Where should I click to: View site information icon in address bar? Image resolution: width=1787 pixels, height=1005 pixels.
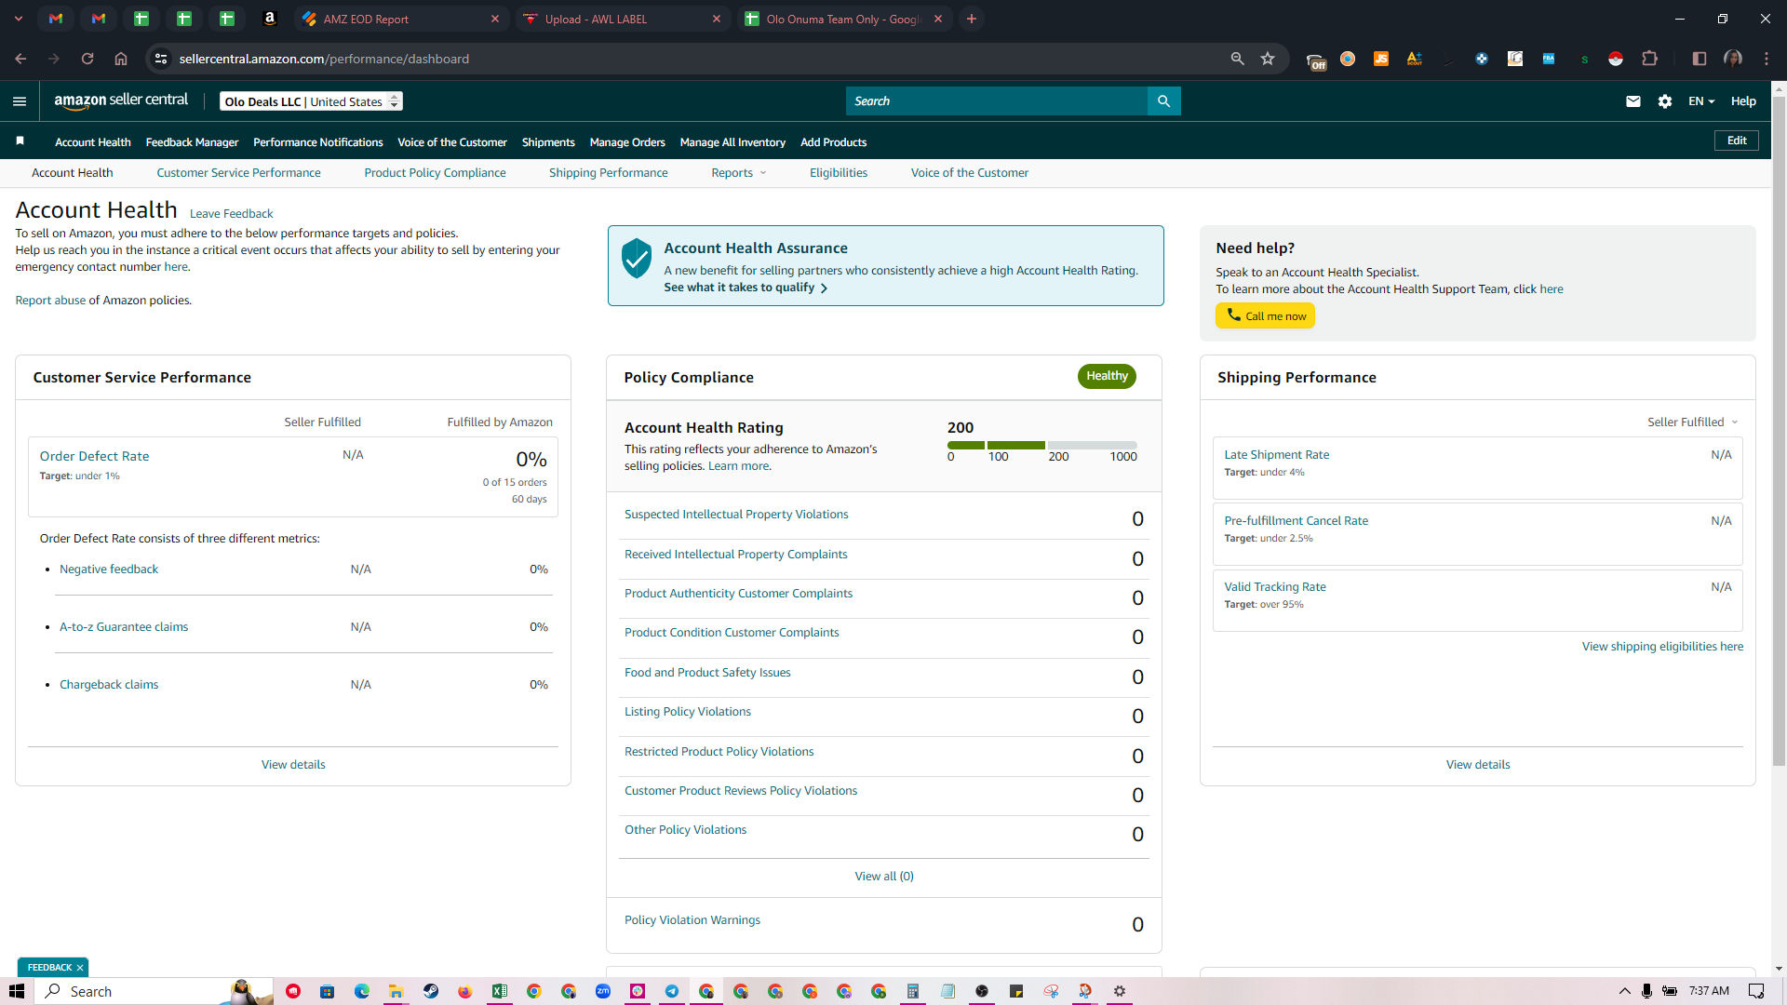click(x=161, y=59)
